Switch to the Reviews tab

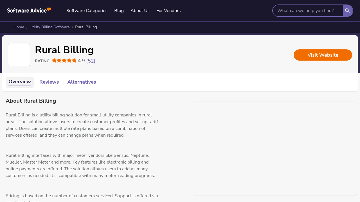pos(49,82)
